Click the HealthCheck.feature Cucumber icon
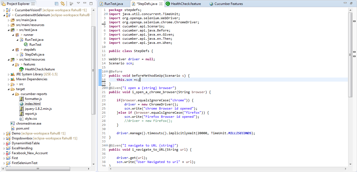This screenshot has width=357, height=172. [21, 69]
